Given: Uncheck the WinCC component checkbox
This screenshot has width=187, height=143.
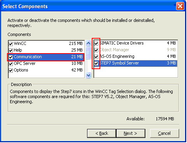Looking at the screenshot, I should pyautogui.click(x=11, y=44).
